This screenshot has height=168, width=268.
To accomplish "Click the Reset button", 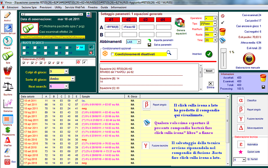I will pyautogui.click(x=209, y=71).
